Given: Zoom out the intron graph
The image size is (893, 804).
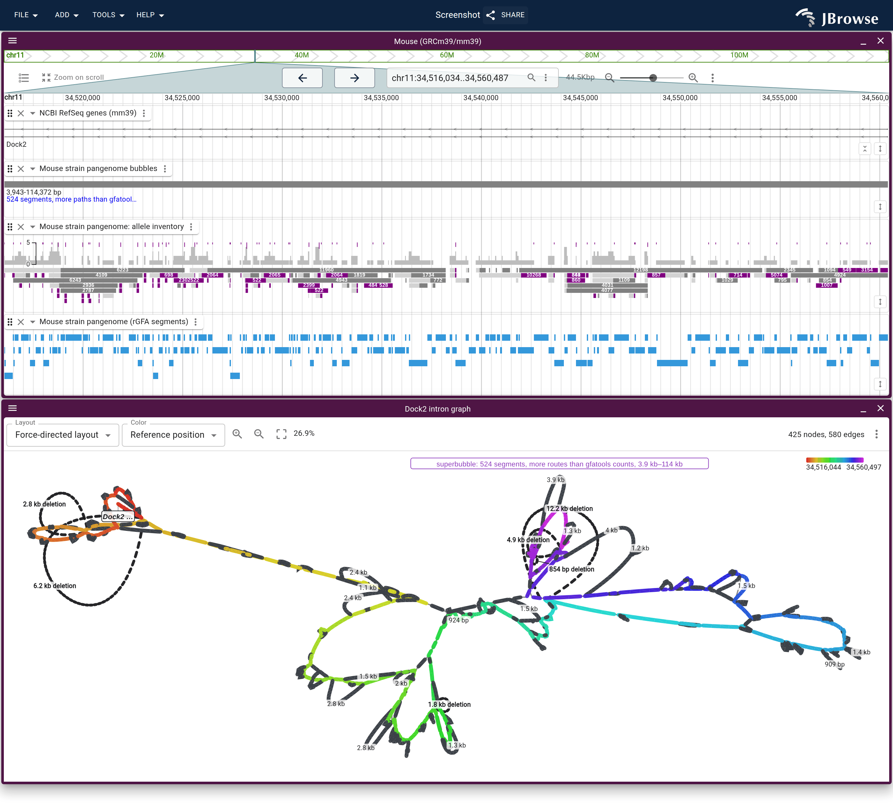Looking at the screenshot, I should 259,434.
